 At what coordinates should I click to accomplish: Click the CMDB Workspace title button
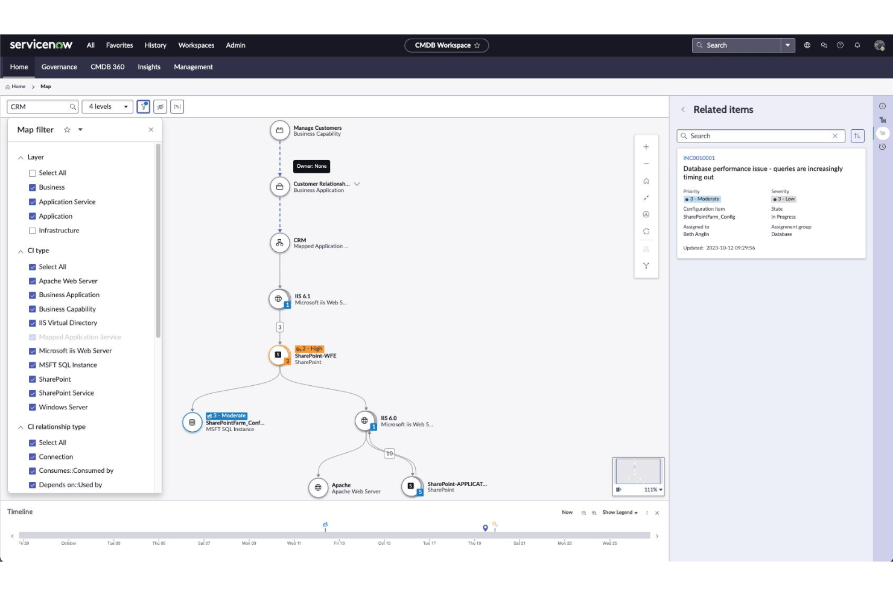446,45
